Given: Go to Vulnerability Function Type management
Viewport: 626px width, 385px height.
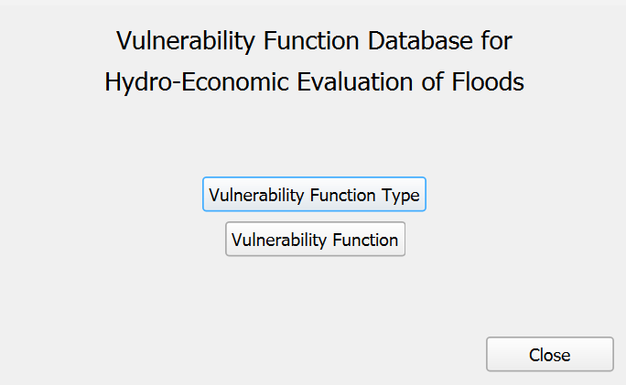Looking at the screenshot, I should (x=314, y=195).
